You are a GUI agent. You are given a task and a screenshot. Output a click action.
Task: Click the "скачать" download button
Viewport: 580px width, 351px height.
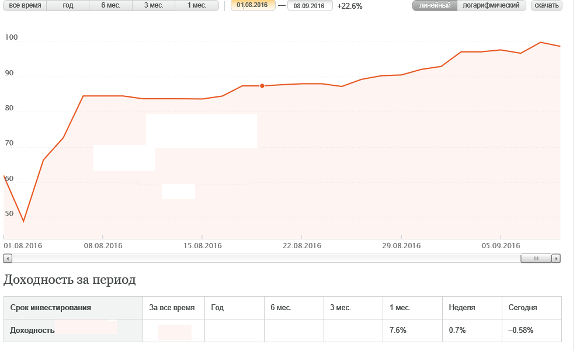point(547,5)
